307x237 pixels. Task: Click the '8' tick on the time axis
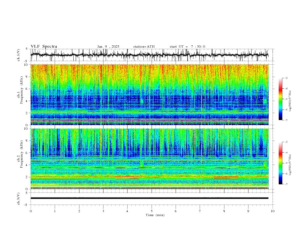[x=224, y=211]
